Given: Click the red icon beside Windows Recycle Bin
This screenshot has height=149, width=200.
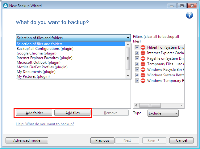Looking at the screenshot, I should click(x=143, y=70).
